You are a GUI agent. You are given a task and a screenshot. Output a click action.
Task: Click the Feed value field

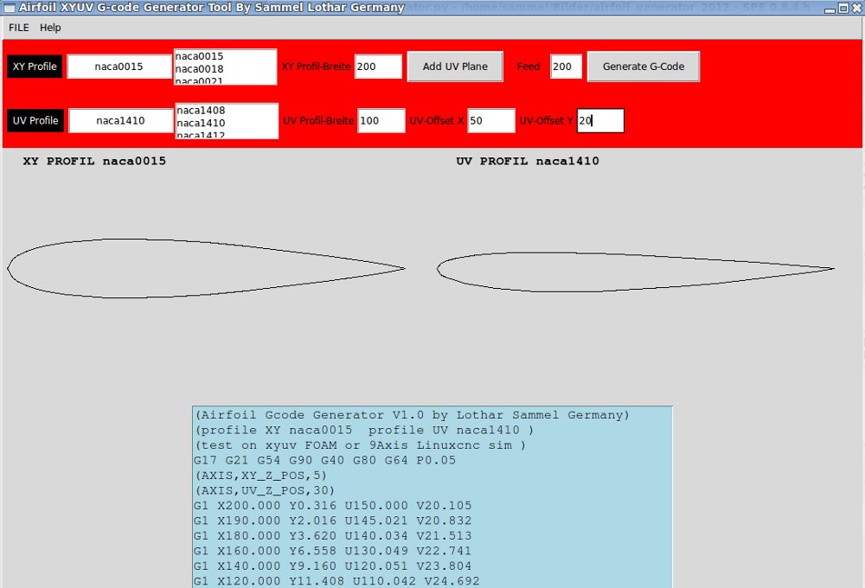tap(566, 66)
